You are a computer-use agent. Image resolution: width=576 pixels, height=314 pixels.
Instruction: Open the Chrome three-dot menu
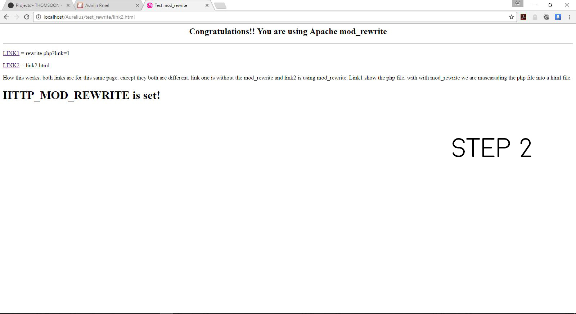(570, 17)
